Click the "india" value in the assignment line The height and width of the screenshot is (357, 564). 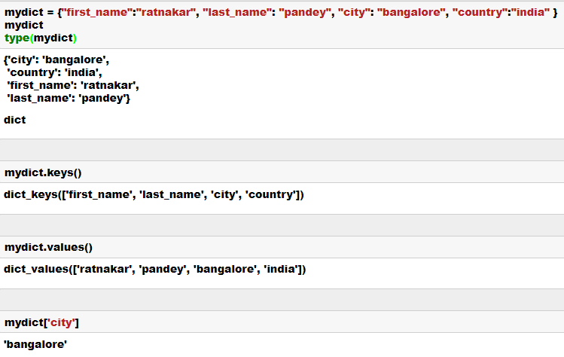pos(528,13)
